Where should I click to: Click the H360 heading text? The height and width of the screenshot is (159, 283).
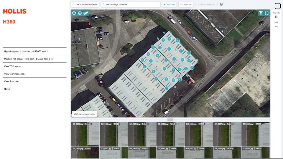[x=9, y=21]
